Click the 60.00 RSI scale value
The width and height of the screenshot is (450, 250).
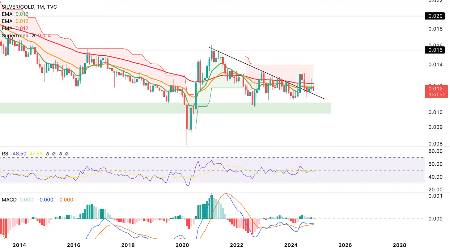(x=436, y=164)
